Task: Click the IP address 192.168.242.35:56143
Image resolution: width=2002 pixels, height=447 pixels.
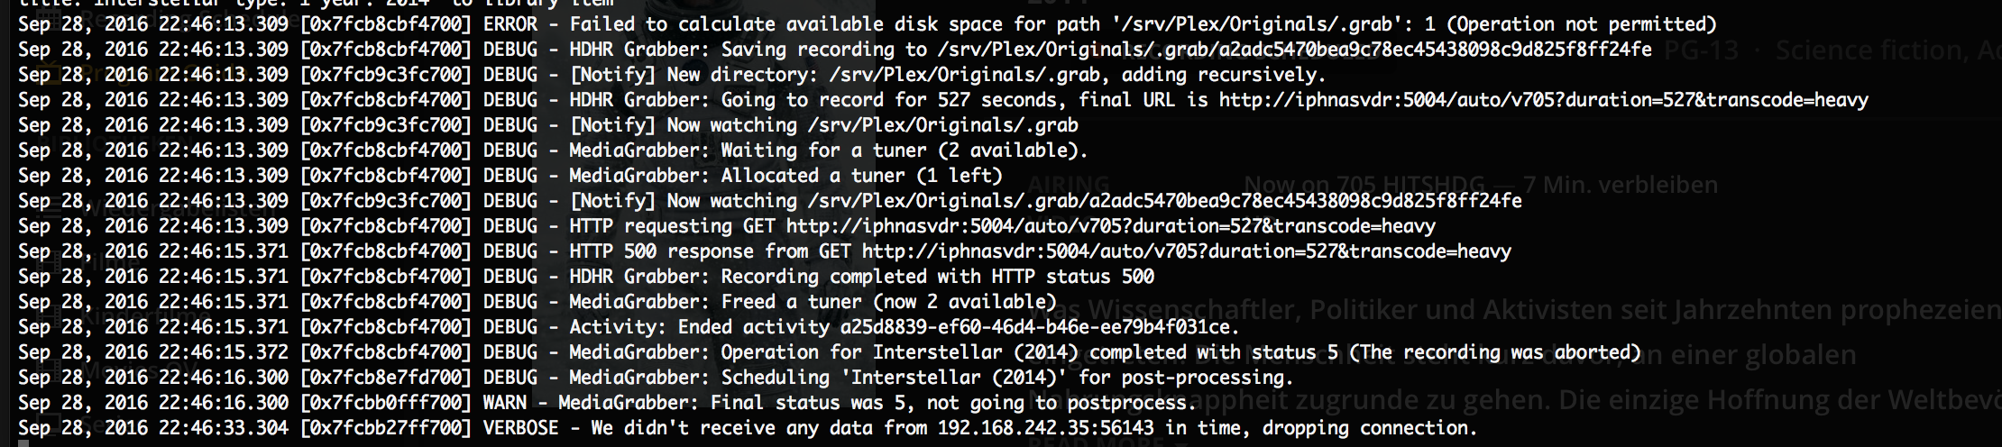Action: pyautogui.click(x=1046, y=428)
